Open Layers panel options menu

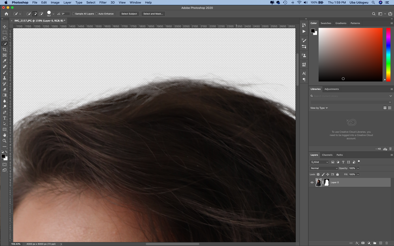point(392,155)
